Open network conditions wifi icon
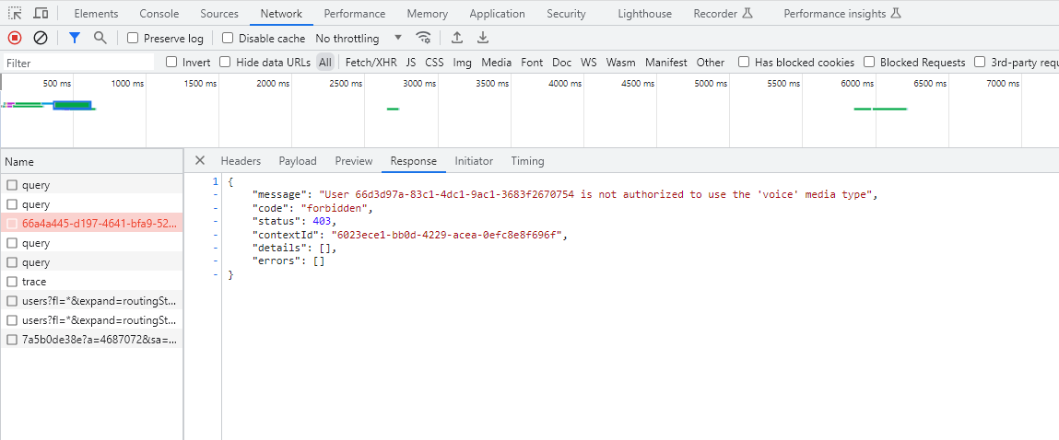The width and height of the screenshot is (1059, 440). point(424,38)
